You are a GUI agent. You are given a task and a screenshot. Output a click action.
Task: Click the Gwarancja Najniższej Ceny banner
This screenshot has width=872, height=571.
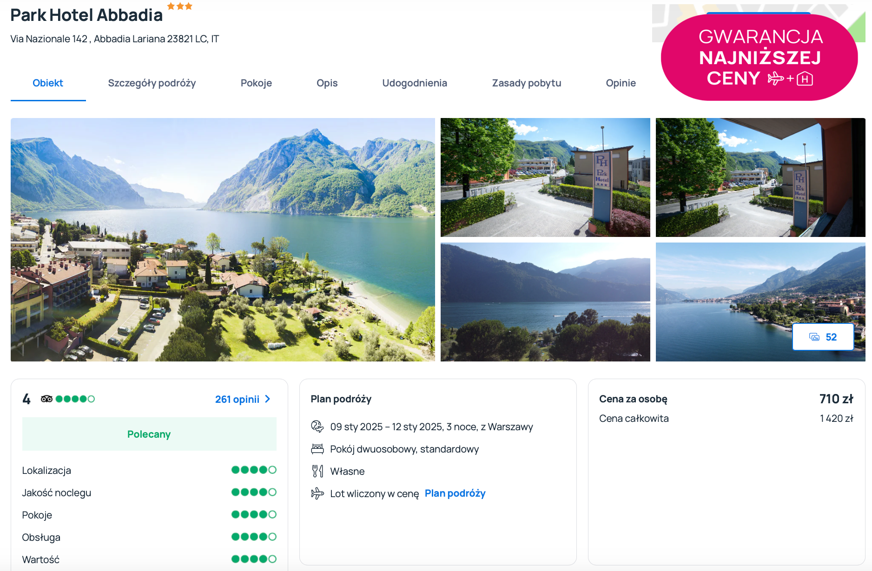pos(759,57)
